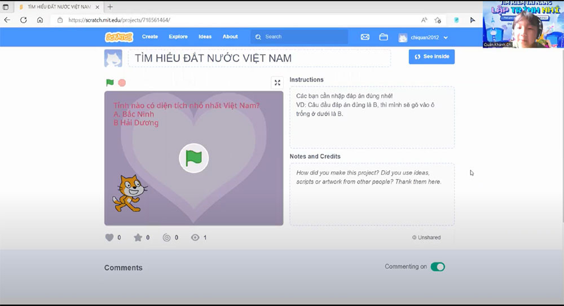The width and height of the screenshot is (564, 306).
Task: Edit the Notes and Credits text box
Action: click(372, 194)
